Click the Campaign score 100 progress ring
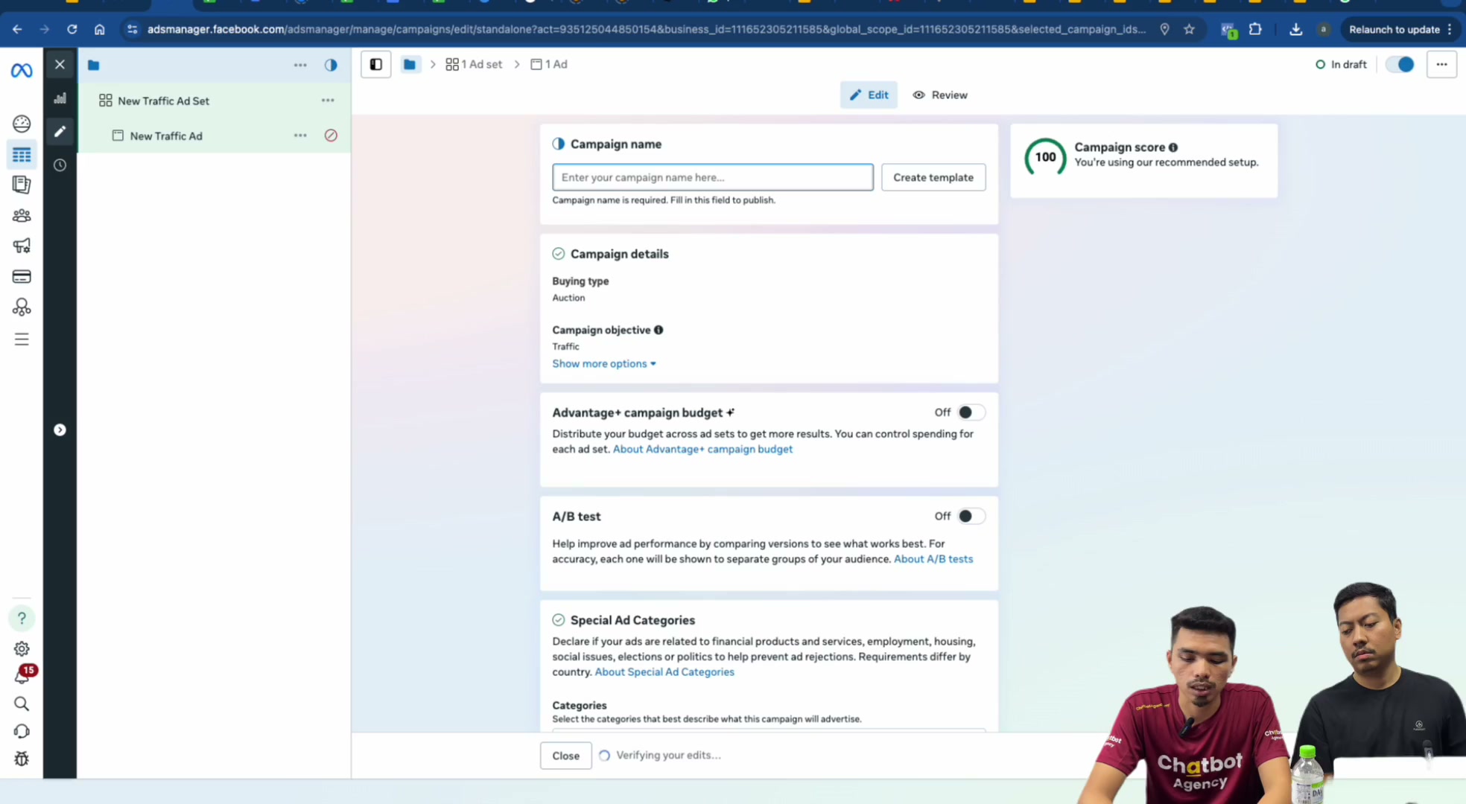The image size is (1466, 804). 1045,157
